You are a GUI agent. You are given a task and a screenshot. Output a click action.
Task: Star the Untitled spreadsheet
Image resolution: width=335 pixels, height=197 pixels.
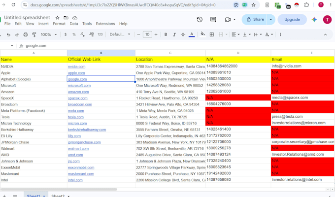point(57,18)
